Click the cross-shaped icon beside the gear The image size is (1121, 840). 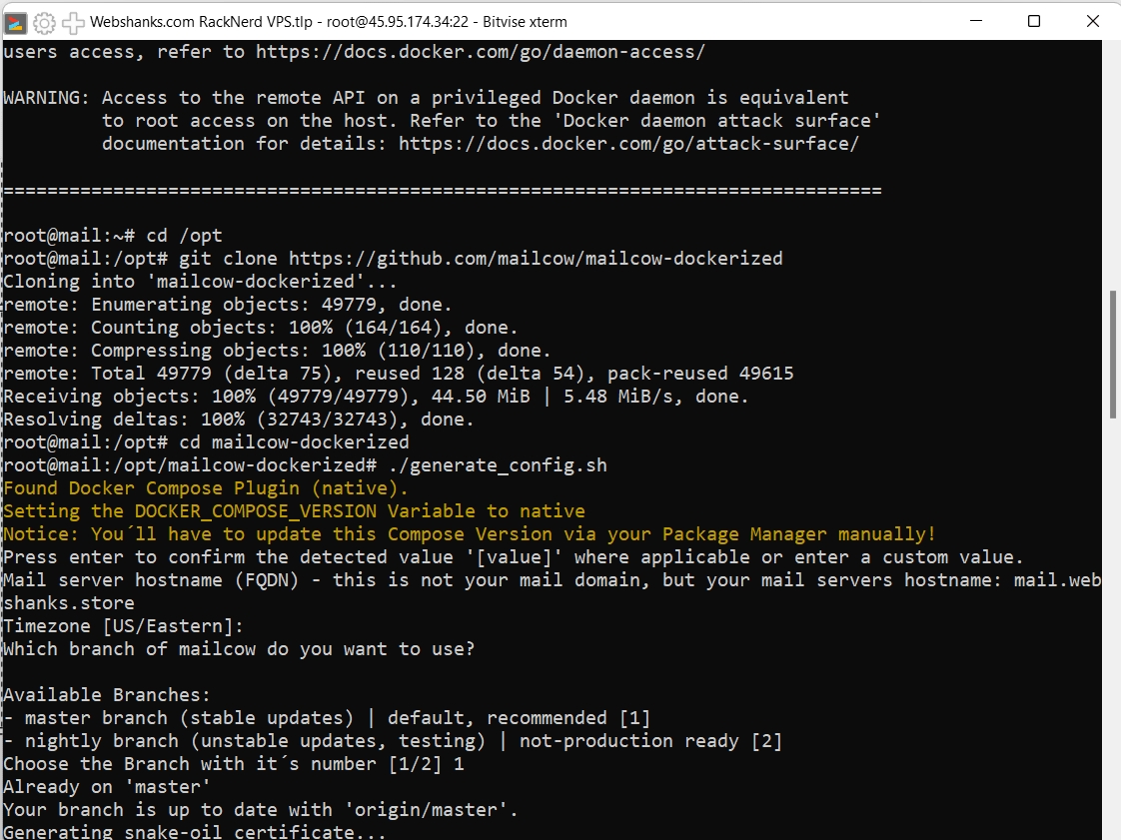click(x=73, y=21)
